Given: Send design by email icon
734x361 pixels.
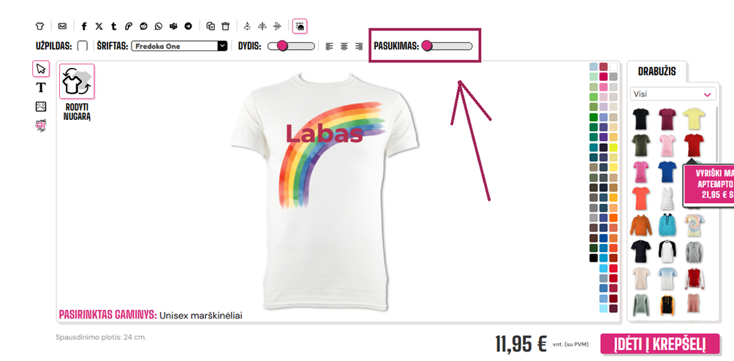Looking at the screenshot, I should [62, 26].
